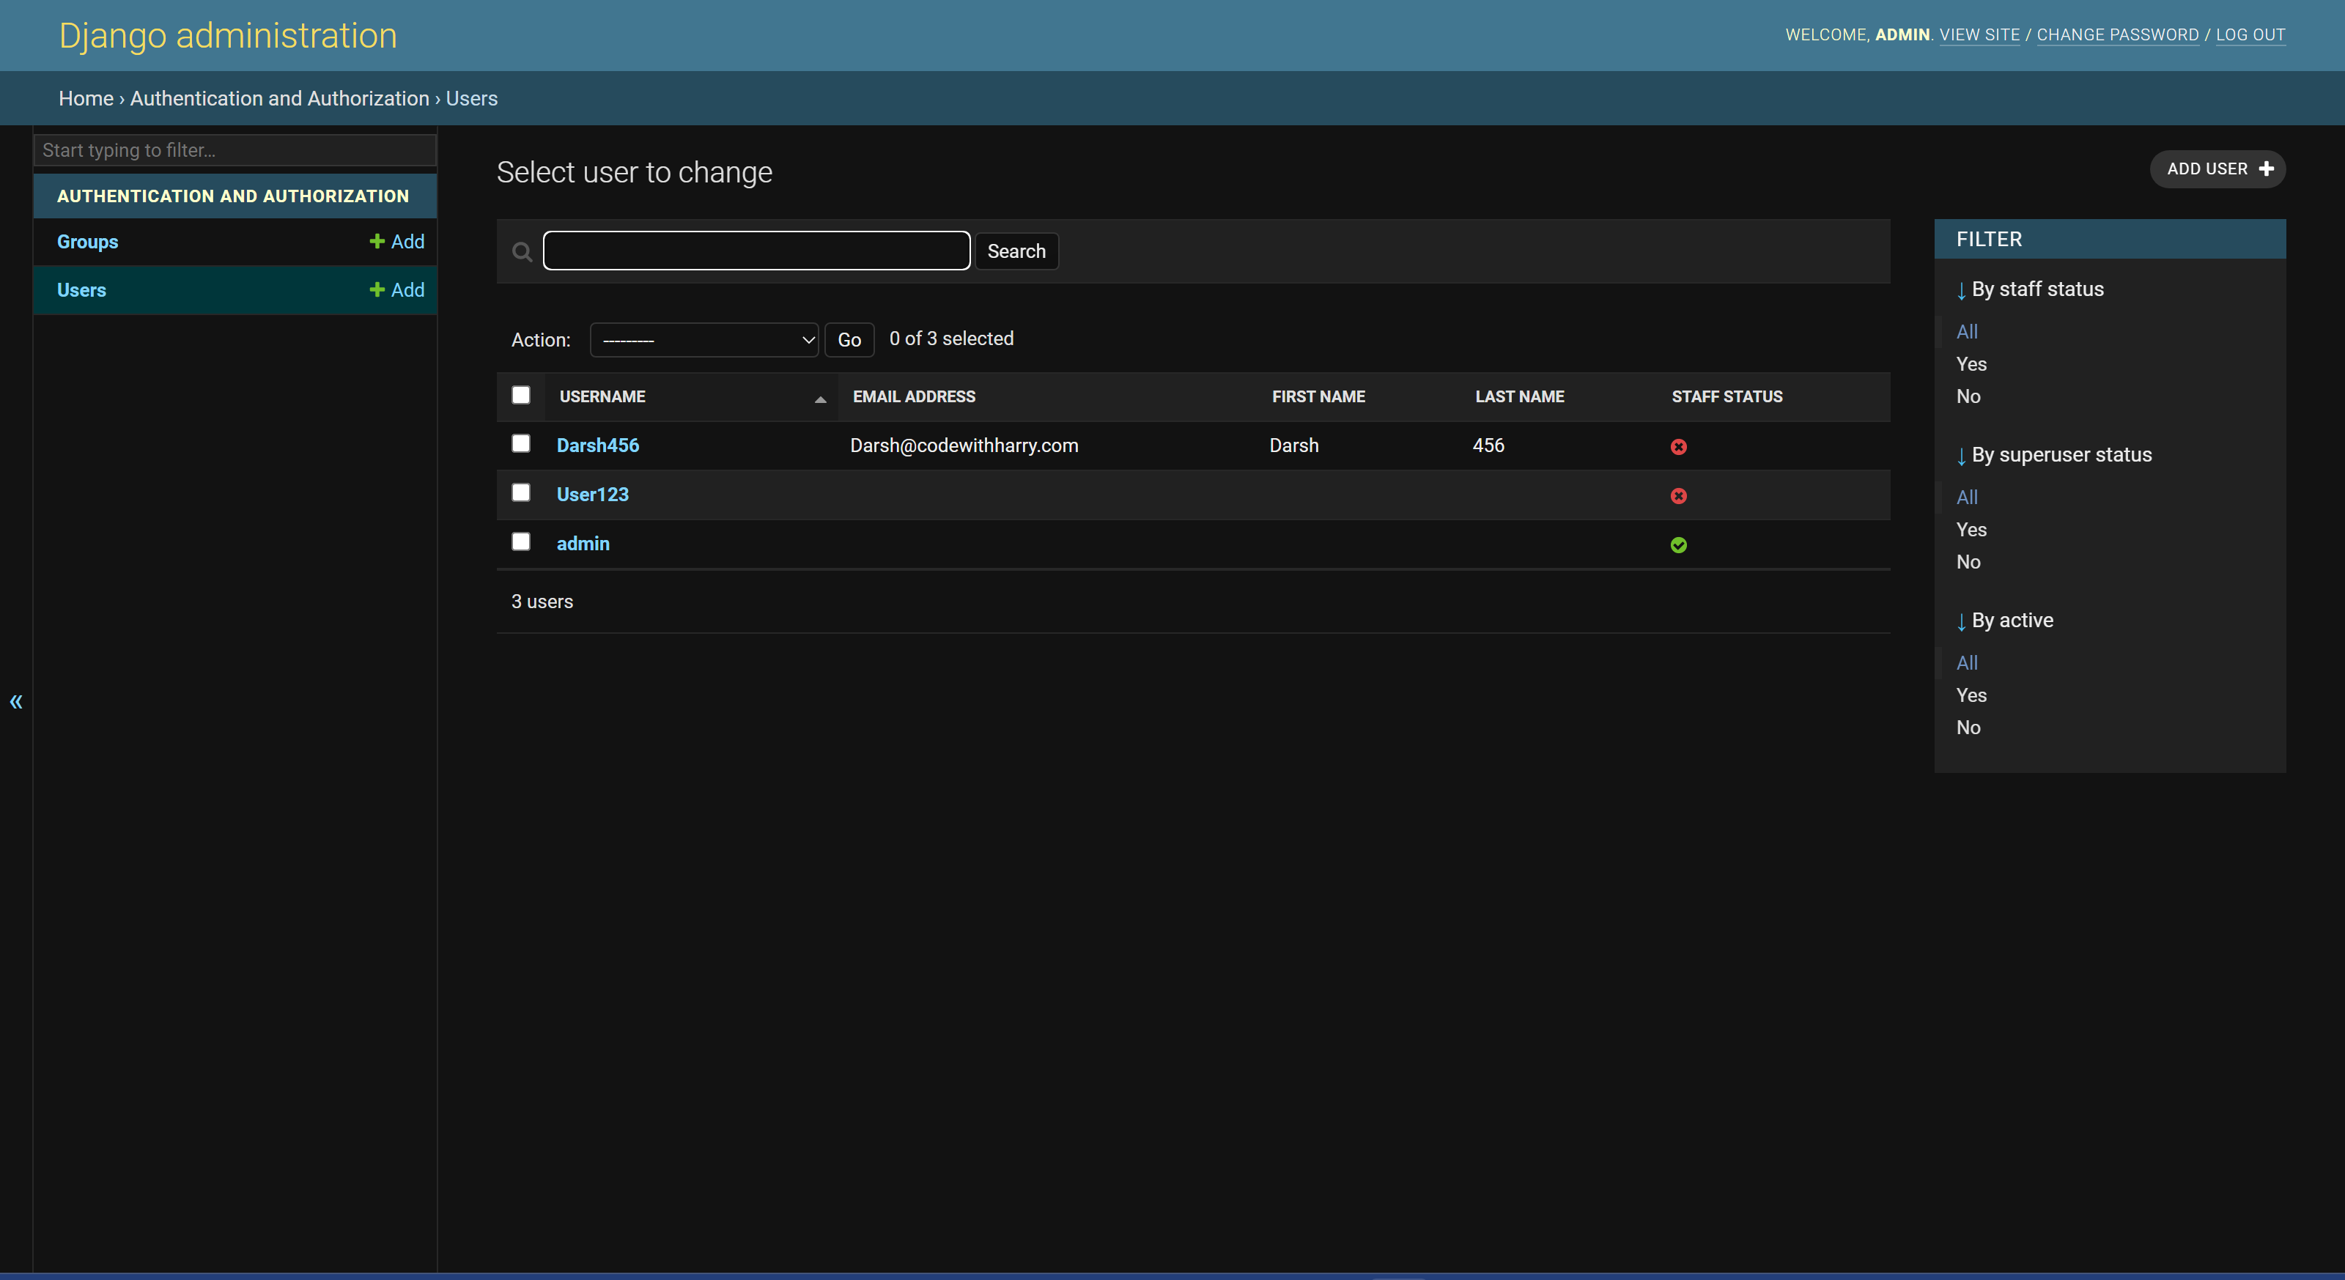This screenshot has width=2345, height=1280.
Task: Open the Action dropdown
Action: pos(703,339)
